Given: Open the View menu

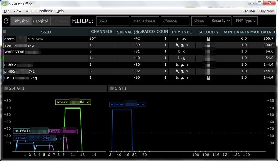Looking at the screenshot, I should [18, 11].
